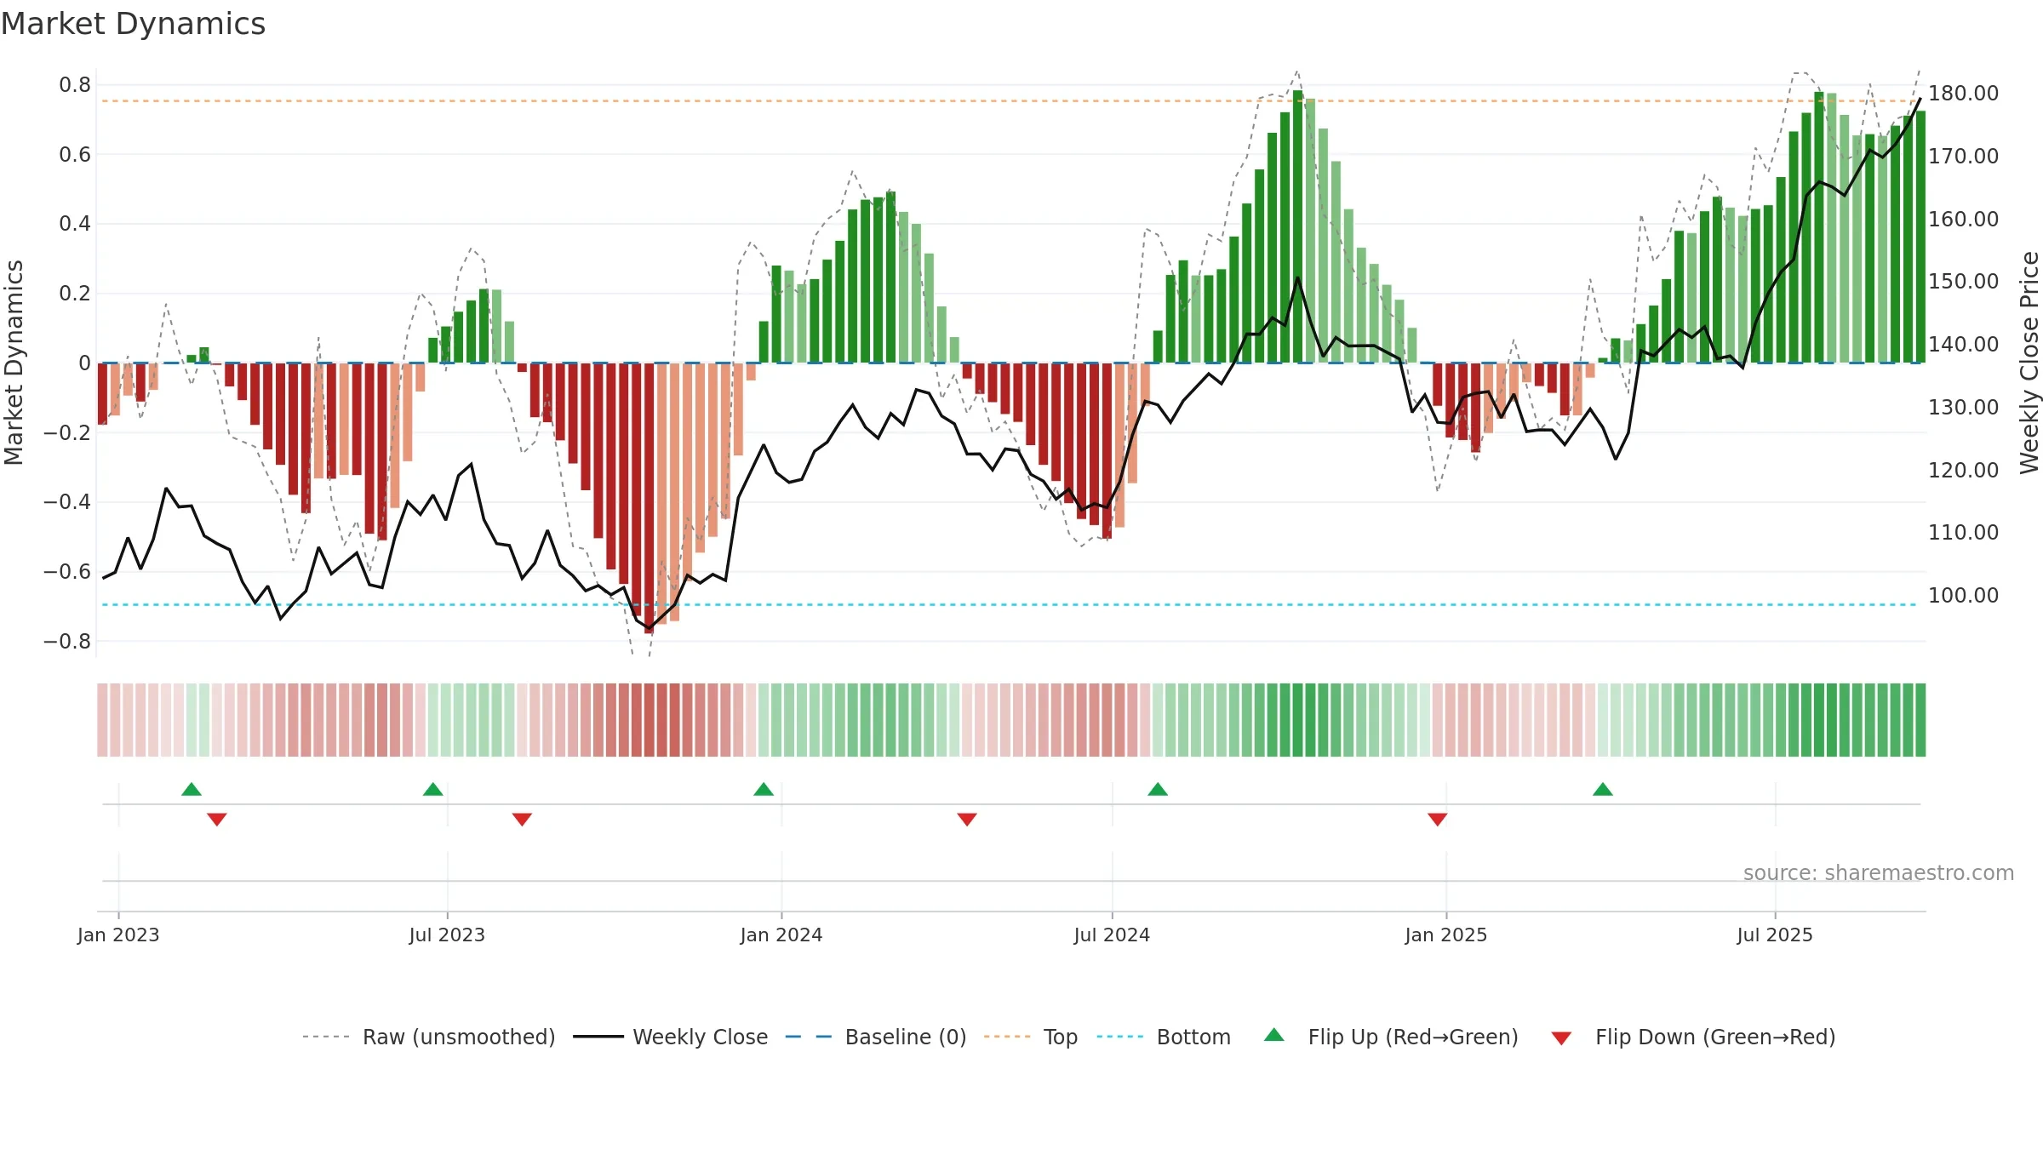Screen dimensions: 2043x1149
Task: Select the green flip-up marker between Jan and Jul 2025
Action: coord(1603,789)
